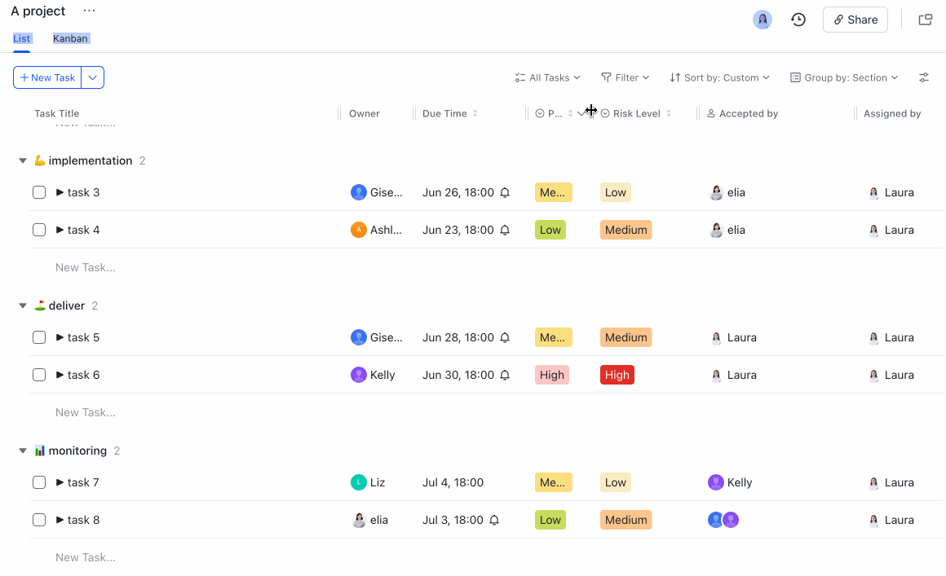Tick the task 8 checkbox
Screen dimensions: 946x576
point(39,521)
